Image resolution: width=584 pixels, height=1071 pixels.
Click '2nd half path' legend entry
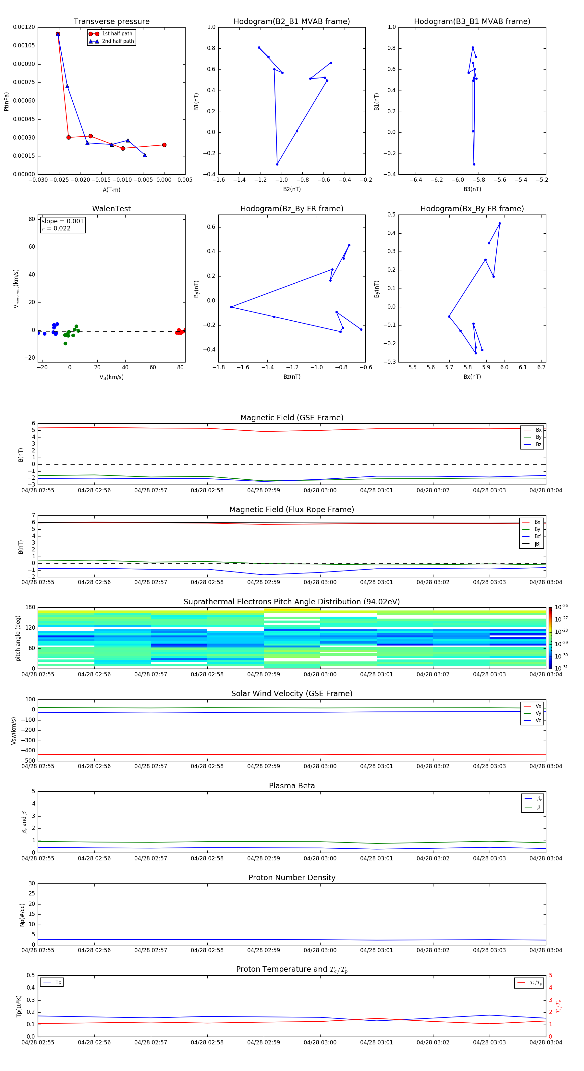click(111, 41)
